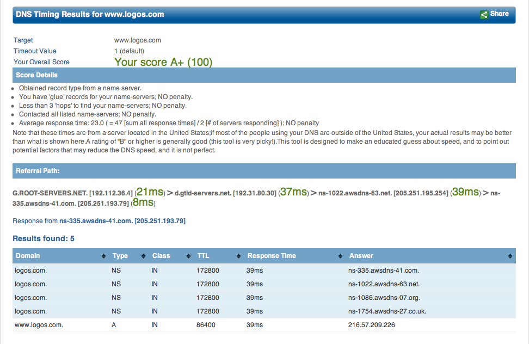The image size is (529, 344).
Task: Click Average response time bullet text
Action: 169,123
